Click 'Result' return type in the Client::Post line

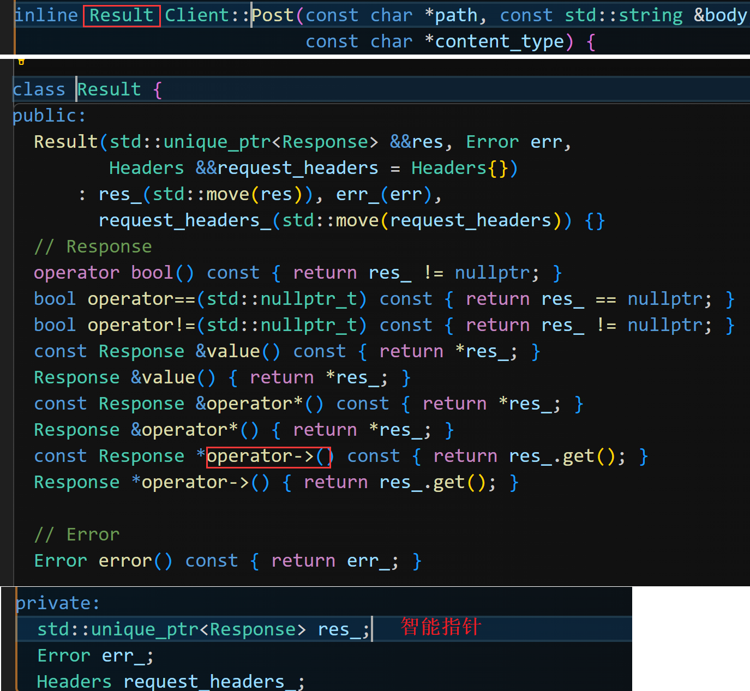(122, 15)
